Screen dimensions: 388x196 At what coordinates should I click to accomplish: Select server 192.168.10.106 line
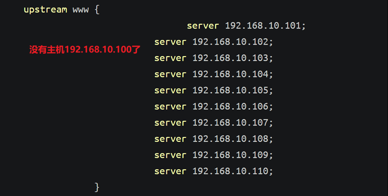(x=214, y=106)
